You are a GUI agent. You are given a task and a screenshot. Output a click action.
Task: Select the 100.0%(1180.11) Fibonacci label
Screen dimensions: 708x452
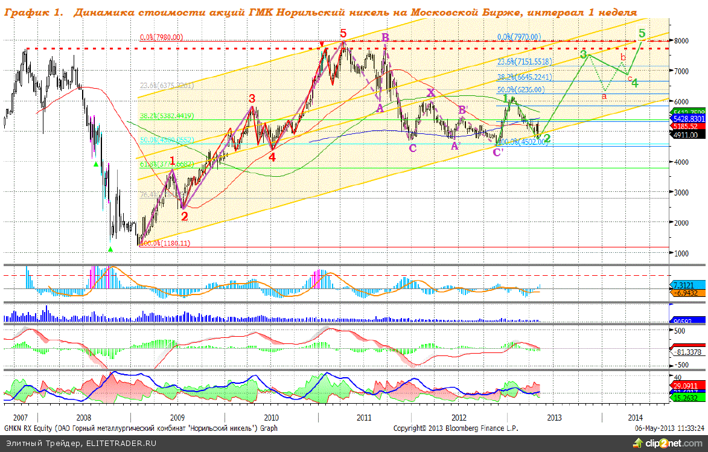point(164,243)
